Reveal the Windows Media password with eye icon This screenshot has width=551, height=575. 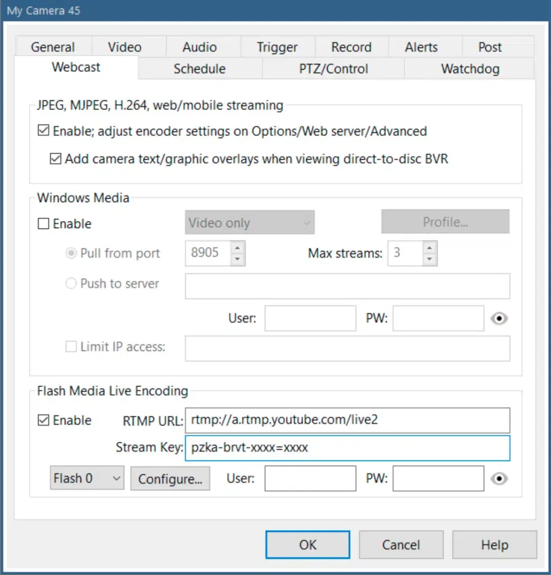pos(499,318)
